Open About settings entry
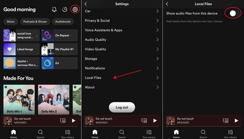This screenshot has height=139, width=244. pyautogui.click(x=122, y=87)
